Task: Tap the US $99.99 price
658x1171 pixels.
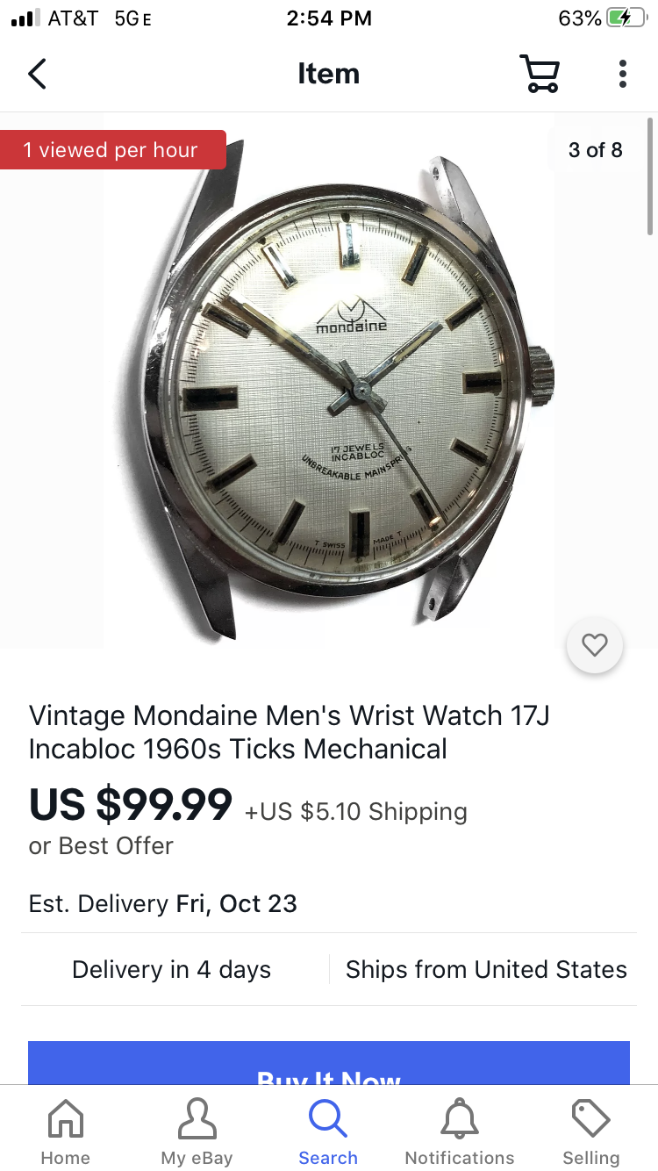Action: click(131, 804)
